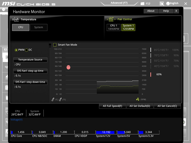Go to next Fan Control page arrow

pos(115,19)
